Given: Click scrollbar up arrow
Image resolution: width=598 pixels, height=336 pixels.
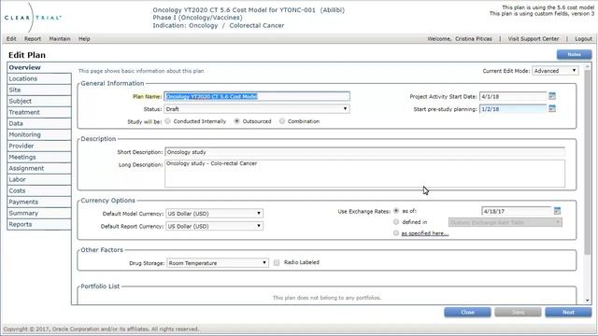Looking at the screenshot, I should tap(588, 66).
